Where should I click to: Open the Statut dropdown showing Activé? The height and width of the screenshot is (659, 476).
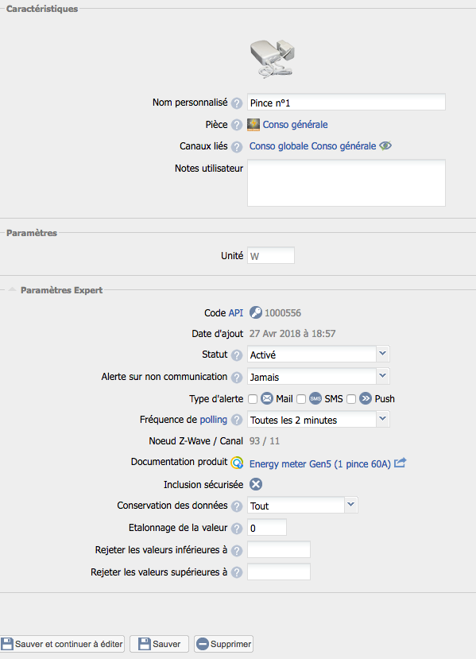tap(319, 355)
